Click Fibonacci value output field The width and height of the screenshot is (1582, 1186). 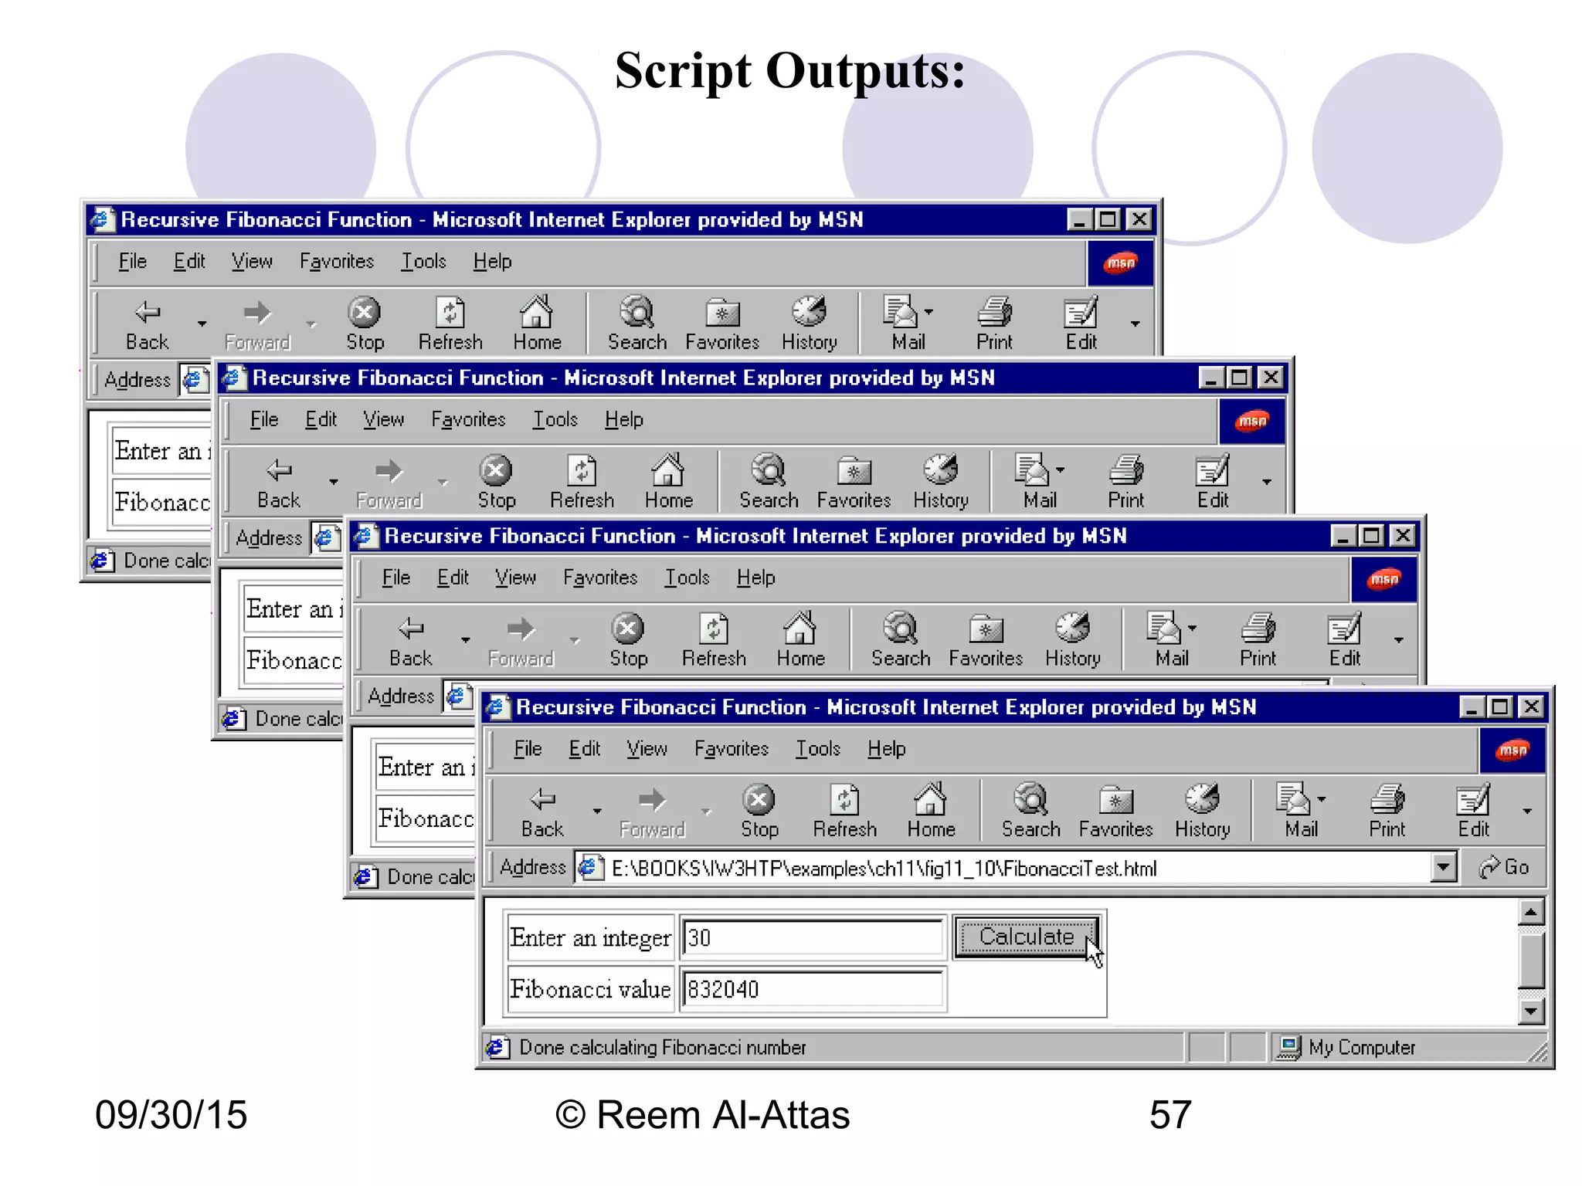[813, 990]
